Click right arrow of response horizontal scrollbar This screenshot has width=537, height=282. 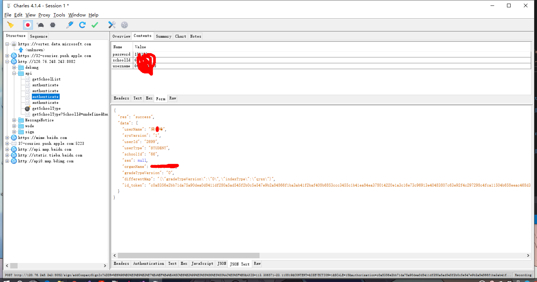click(x=528, y=256)
